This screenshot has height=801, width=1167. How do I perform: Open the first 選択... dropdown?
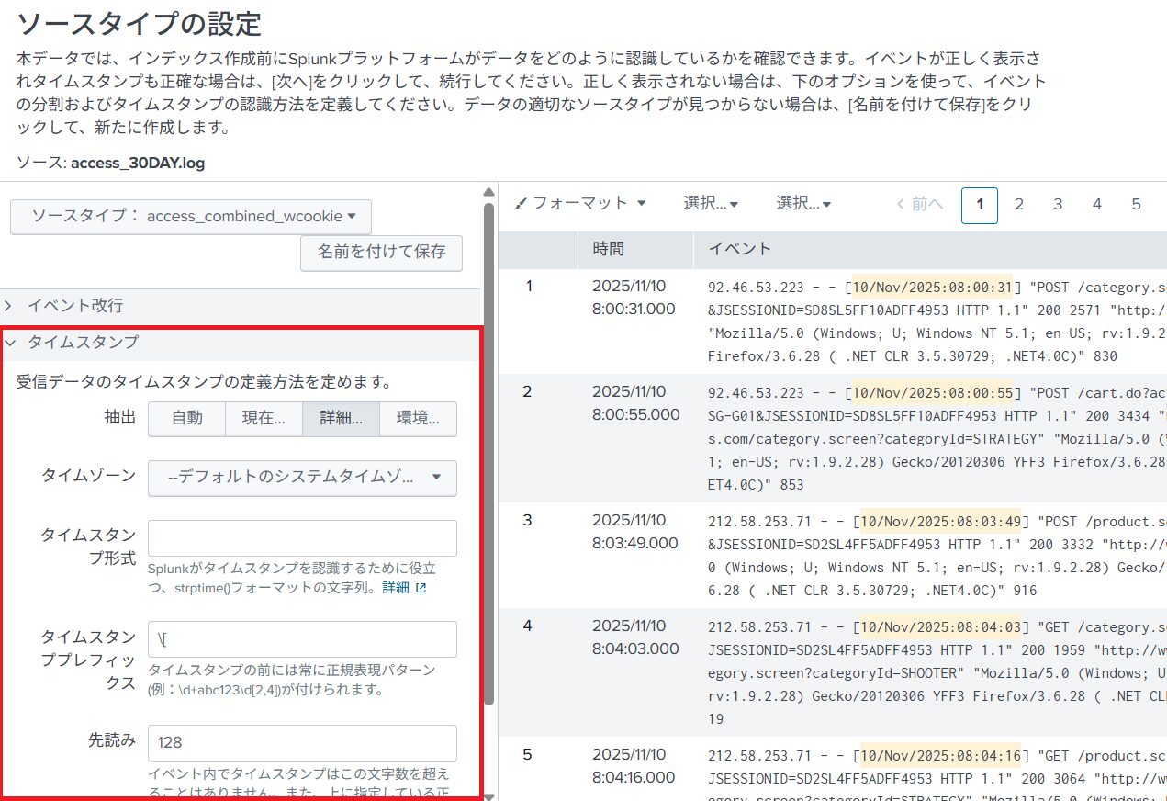[711, 204]
